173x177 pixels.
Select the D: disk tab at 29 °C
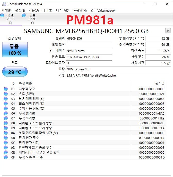(11, 19)
